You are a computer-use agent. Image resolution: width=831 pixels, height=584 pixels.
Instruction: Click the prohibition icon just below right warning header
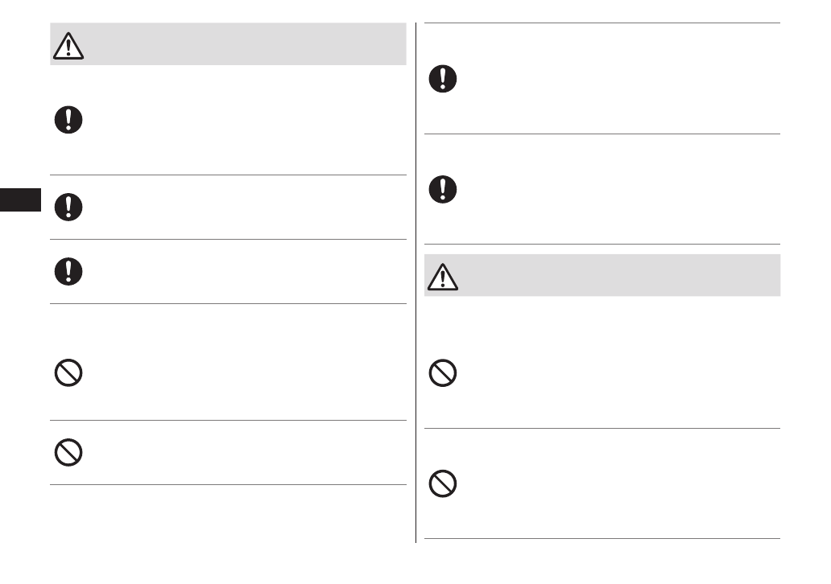tap(442, 373)
